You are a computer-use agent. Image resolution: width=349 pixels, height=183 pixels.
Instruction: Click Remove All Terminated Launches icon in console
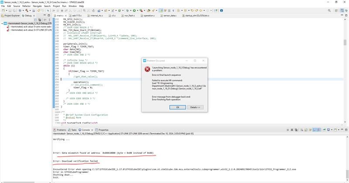(296, 130)
